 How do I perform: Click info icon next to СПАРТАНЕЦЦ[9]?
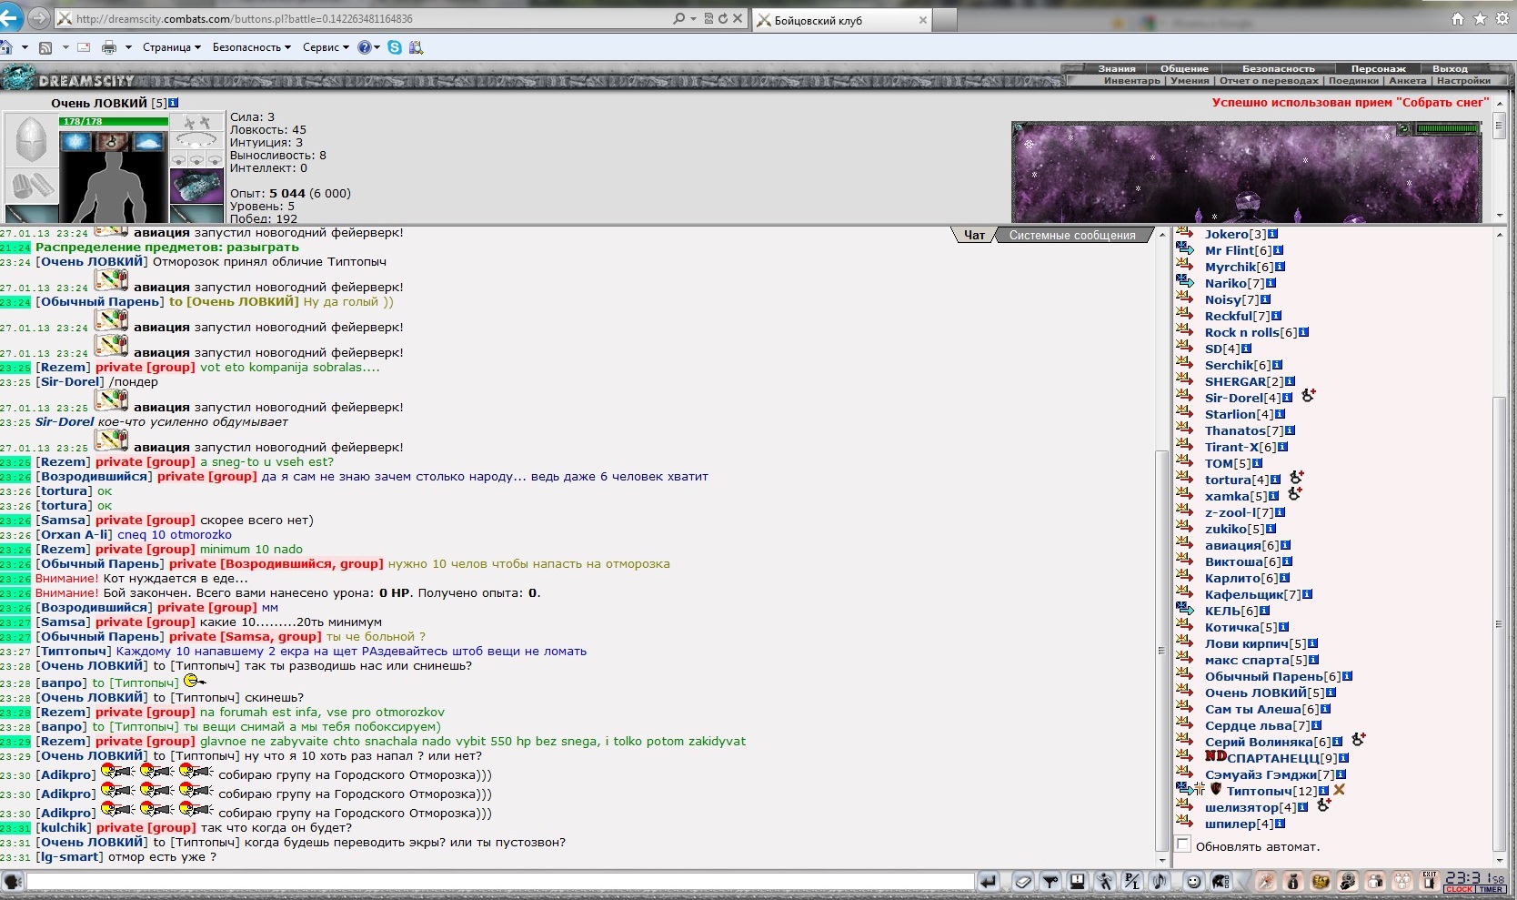coord(1344,758)
